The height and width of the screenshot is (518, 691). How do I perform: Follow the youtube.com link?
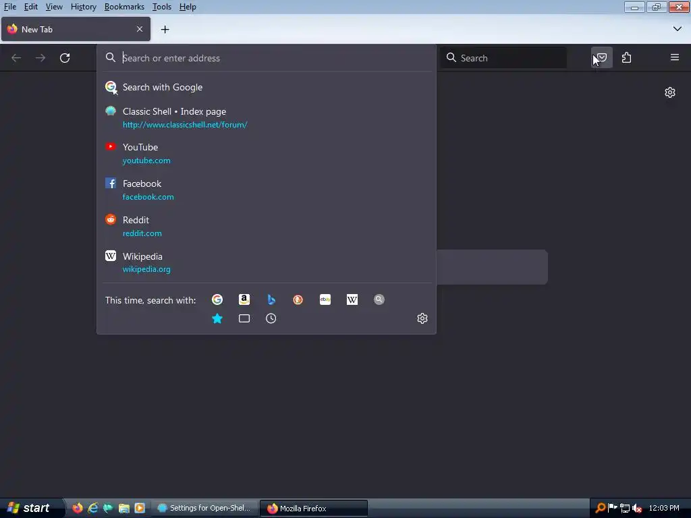146,161
